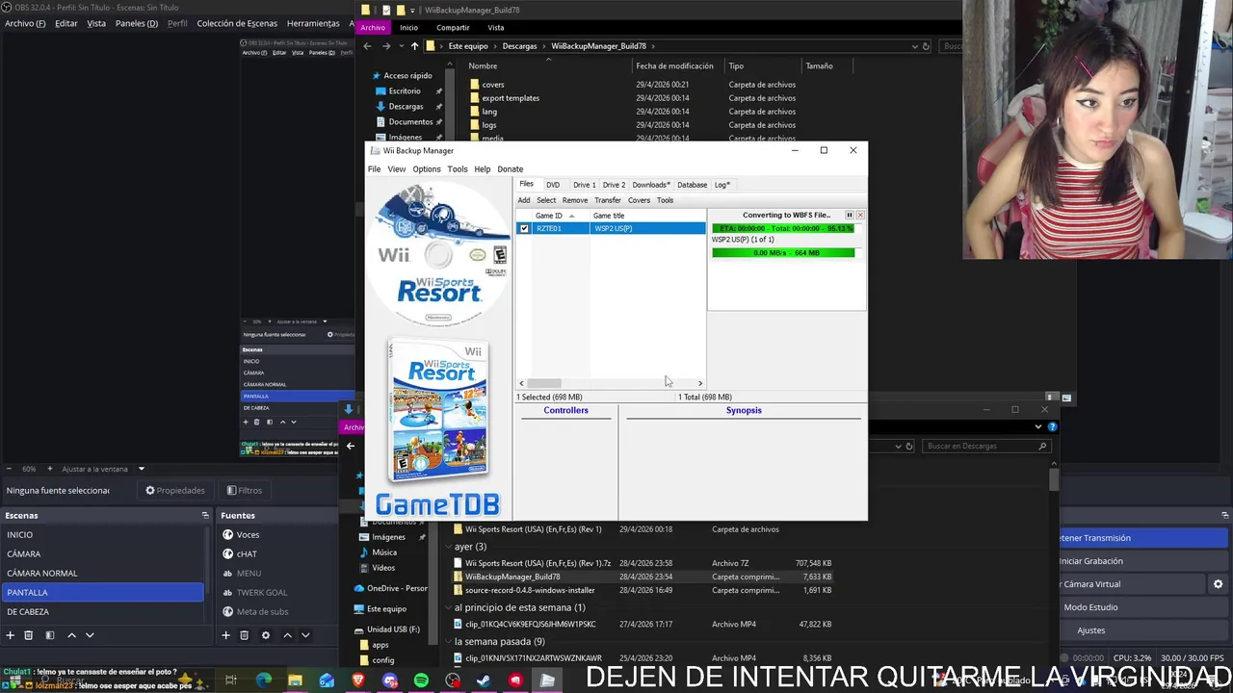Viewport: 1233px width, 693px height.
Task: Select the cHAT source in Fuentes
Action: coord(247,553)
